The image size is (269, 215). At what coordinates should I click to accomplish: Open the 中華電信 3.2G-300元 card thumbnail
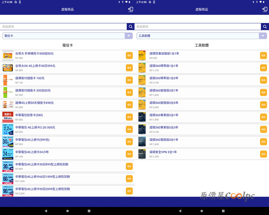(x=8, y=129)
